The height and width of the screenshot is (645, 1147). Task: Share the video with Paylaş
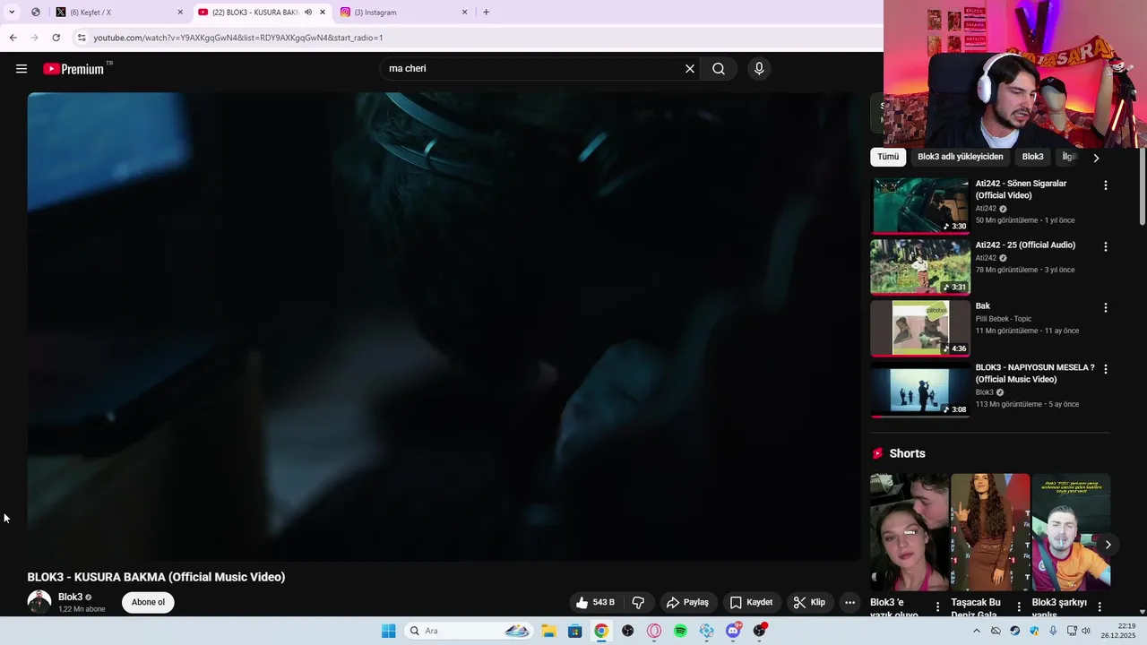[687, 602]
